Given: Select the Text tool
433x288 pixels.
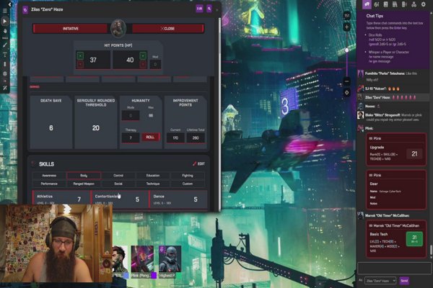Looking at the screenshot, I should tap(5, 55).
